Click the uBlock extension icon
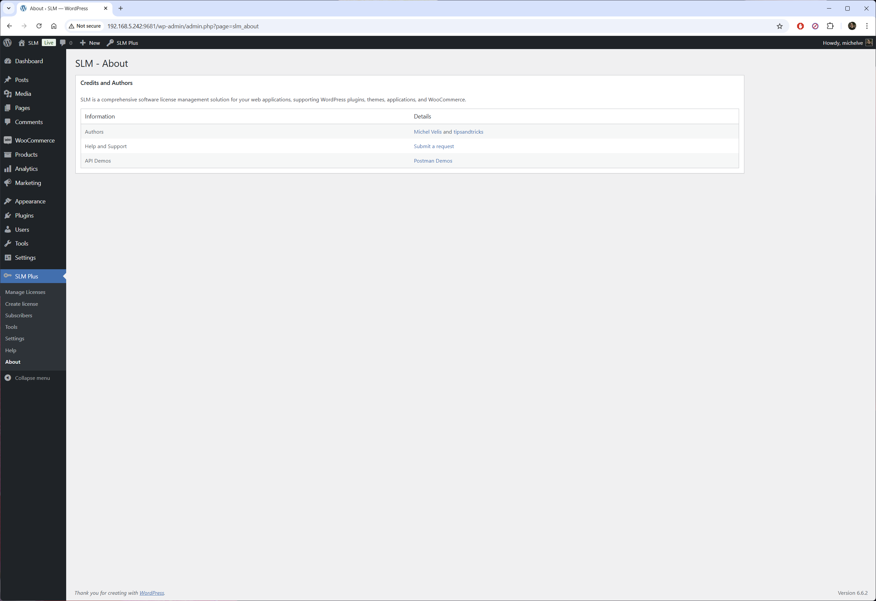Image resolution: width=876 pixels, height=601 pixels. click(800, 26)
